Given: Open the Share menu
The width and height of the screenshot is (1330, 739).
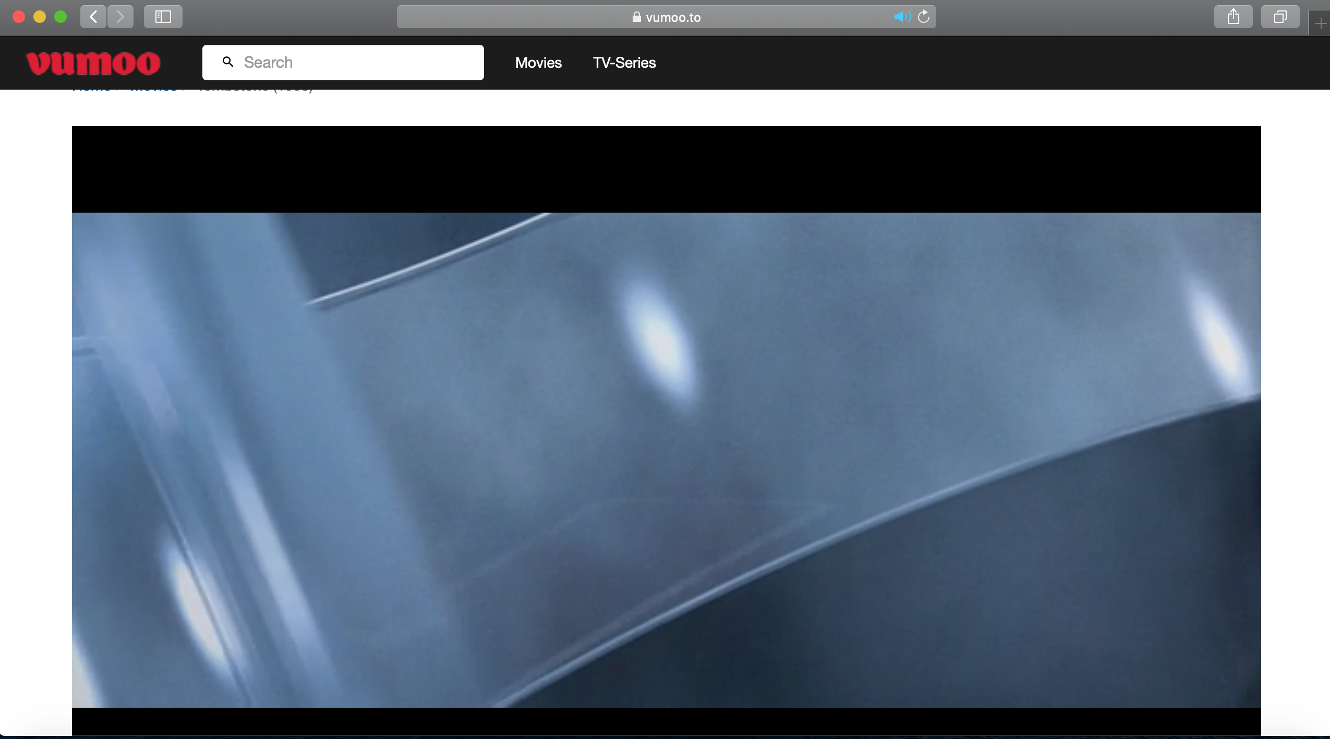Looking at the screenshot, I should (1232, 17).
